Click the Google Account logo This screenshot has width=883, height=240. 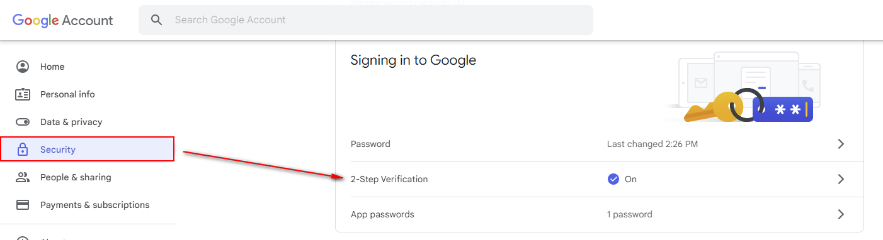(63, 20)
